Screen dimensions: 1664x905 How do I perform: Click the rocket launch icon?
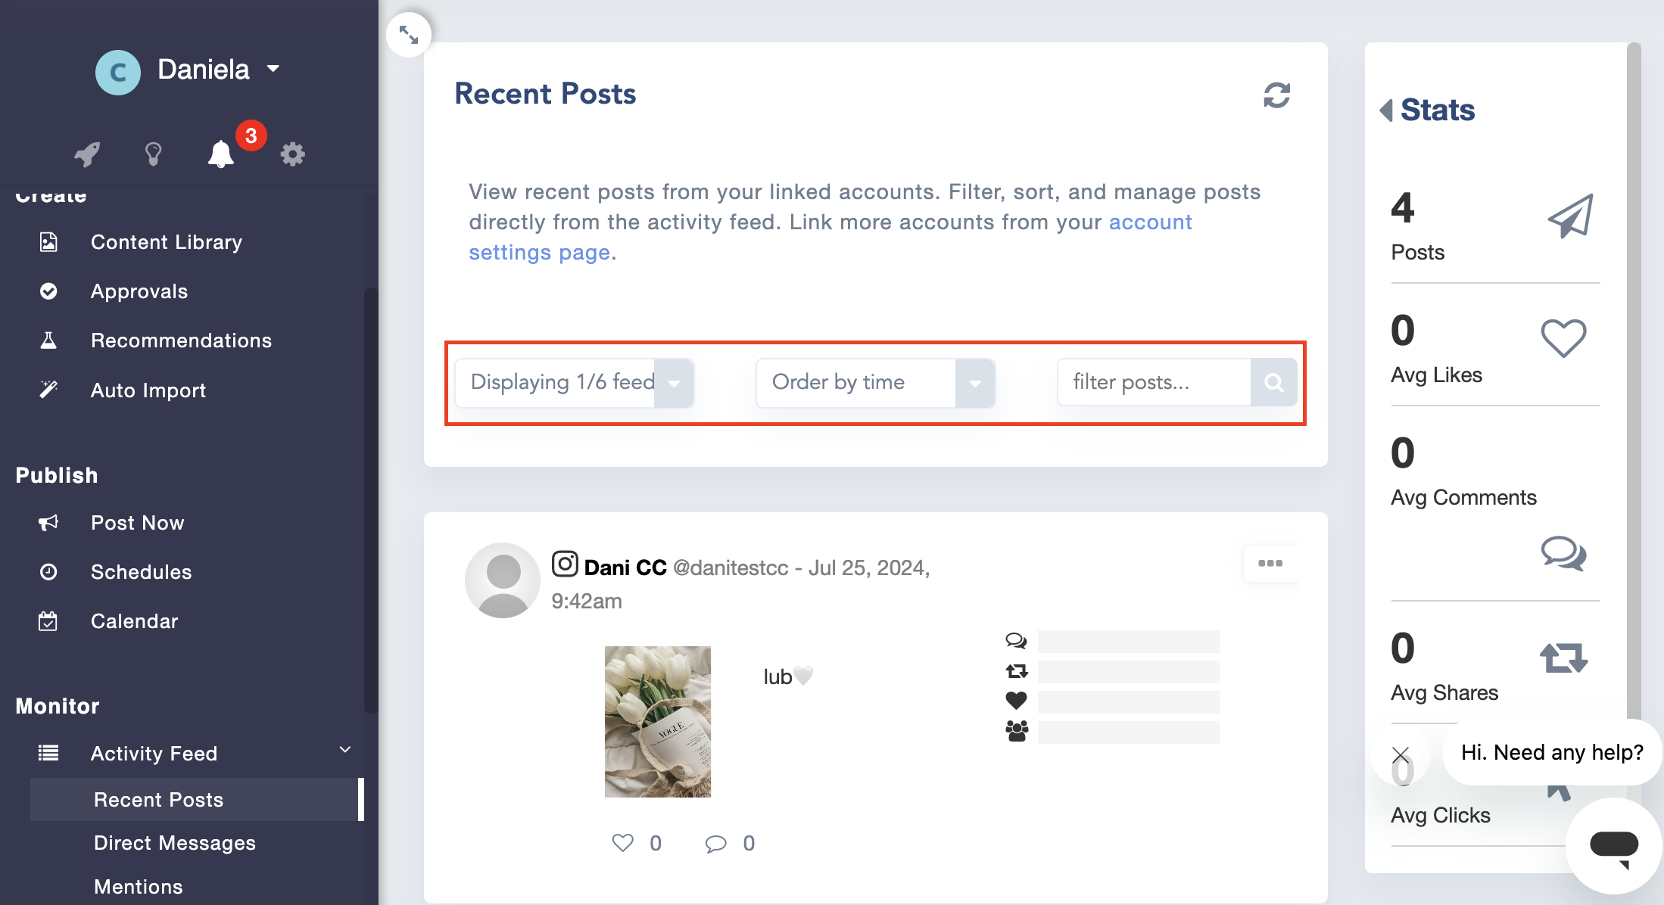coord(86,154)
